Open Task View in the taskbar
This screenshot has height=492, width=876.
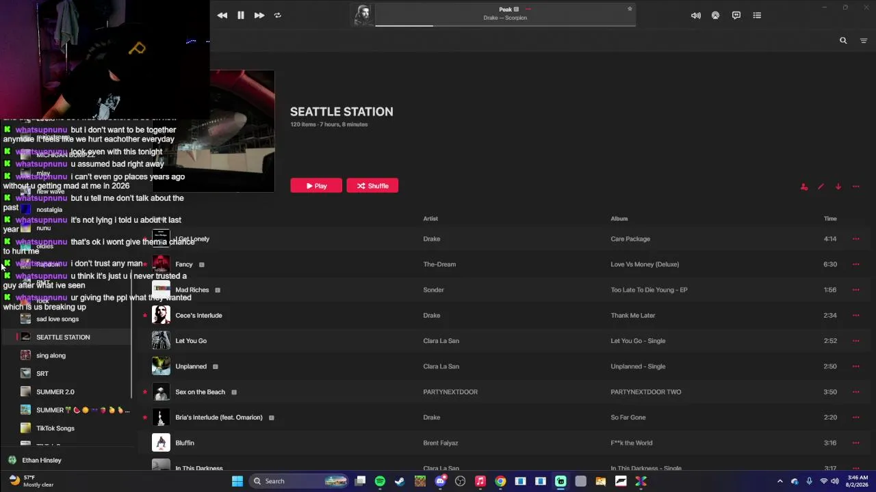pos(361,481)
